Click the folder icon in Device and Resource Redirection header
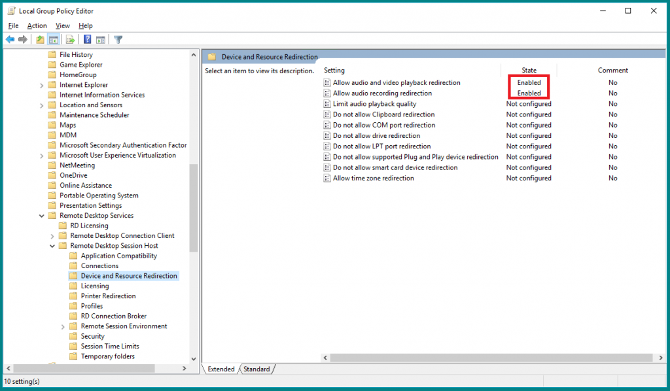Screen dimensions: 670x391 click(x=212, y=57)
